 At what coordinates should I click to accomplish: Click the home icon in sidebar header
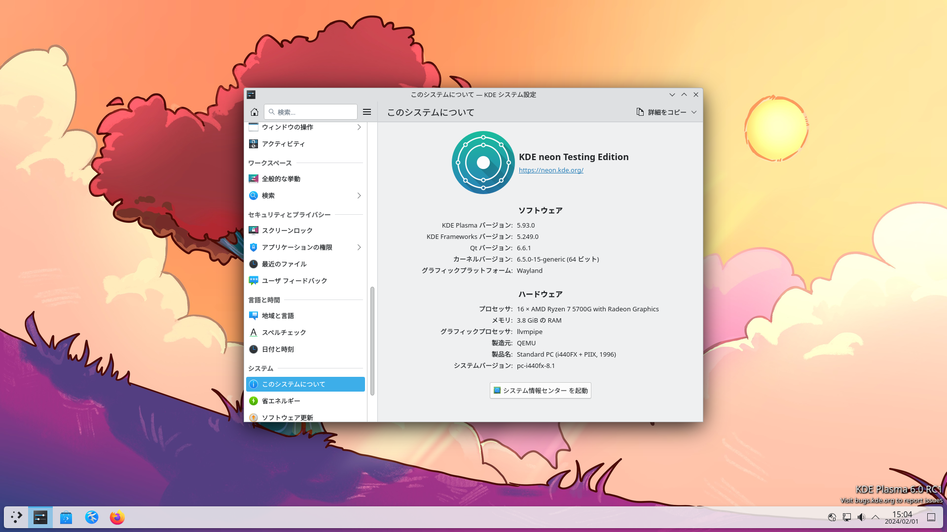coord(255,112)
